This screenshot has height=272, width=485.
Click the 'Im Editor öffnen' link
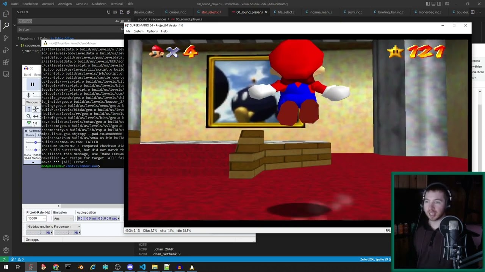coord(62,38)
